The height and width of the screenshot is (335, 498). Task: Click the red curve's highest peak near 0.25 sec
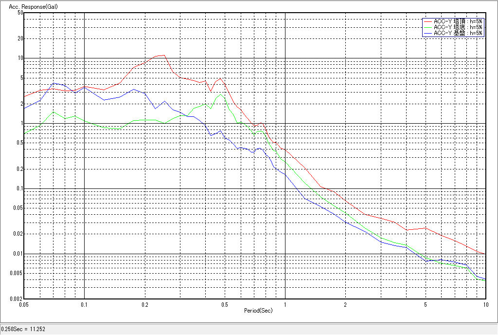tap(164, 55)
